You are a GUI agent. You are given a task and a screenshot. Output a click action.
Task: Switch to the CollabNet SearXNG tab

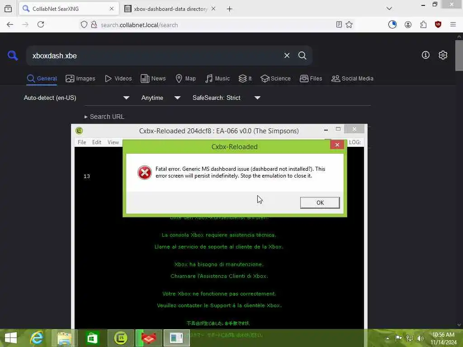69,9
